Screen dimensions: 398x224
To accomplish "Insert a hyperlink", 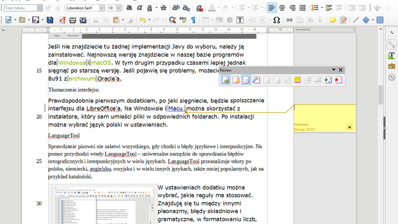I will coord(289,20).
